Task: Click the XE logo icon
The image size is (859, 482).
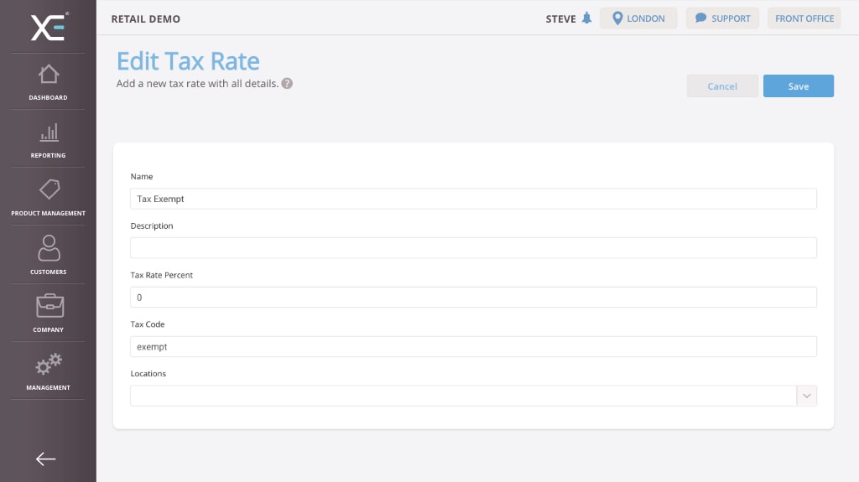Action: pyautogui.click(x=48, y=27)
